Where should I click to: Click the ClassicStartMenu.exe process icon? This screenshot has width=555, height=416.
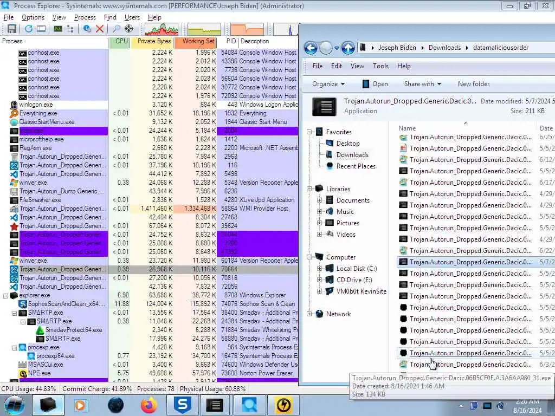(14, 122)
